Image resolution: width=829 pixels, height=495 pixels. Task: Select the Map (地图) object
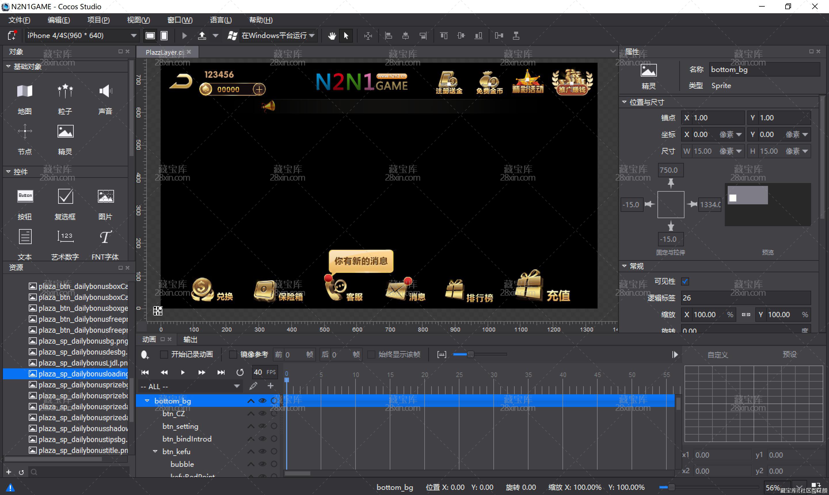(25, 99)
